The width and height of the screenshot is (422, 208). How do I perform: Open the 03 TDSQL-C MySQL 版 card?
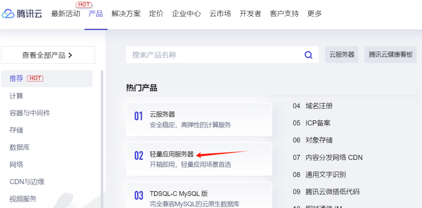click(199, 195)
